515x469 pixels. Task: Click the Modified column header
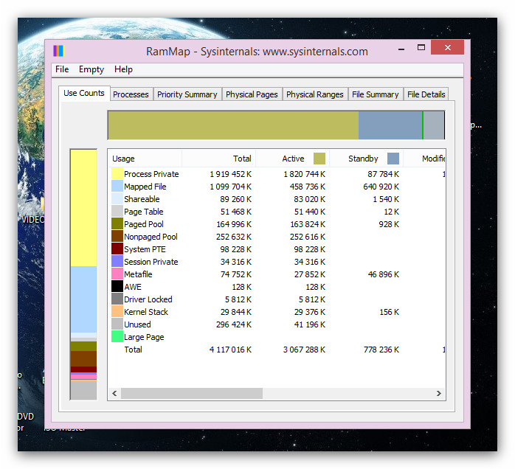424,159
